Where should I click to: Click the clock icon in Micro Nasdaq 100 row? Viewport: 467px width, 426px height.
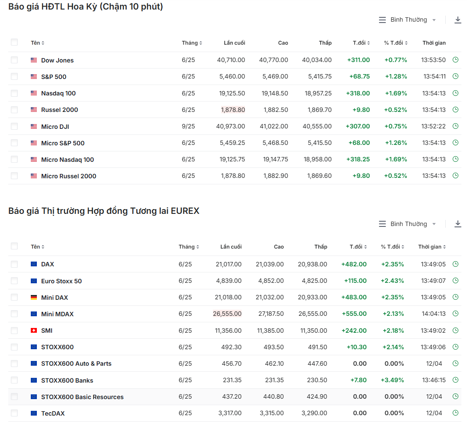[455, 159]
